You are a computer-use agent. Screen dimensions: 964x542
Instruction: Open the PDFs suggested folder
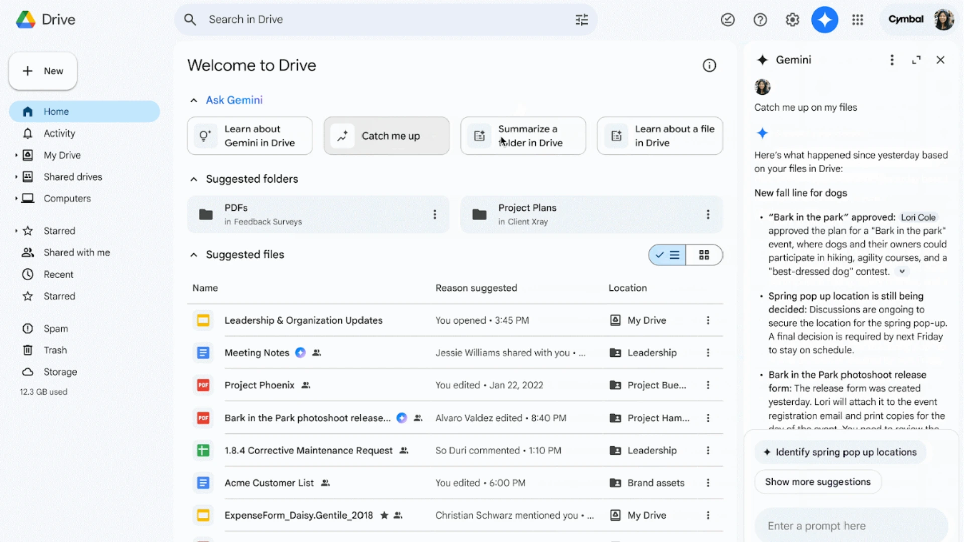(x=318, y=215)
